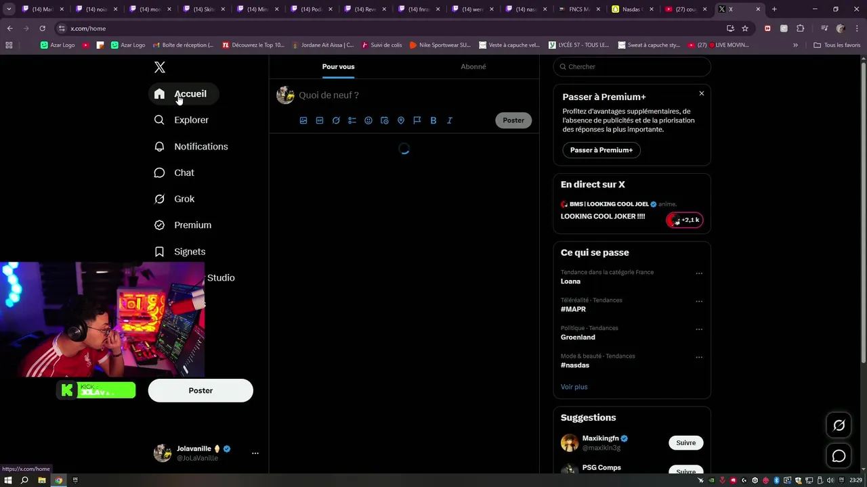The image size is (867, 487).
Task: Open the Accueil home page
Action: click(184, 94)
